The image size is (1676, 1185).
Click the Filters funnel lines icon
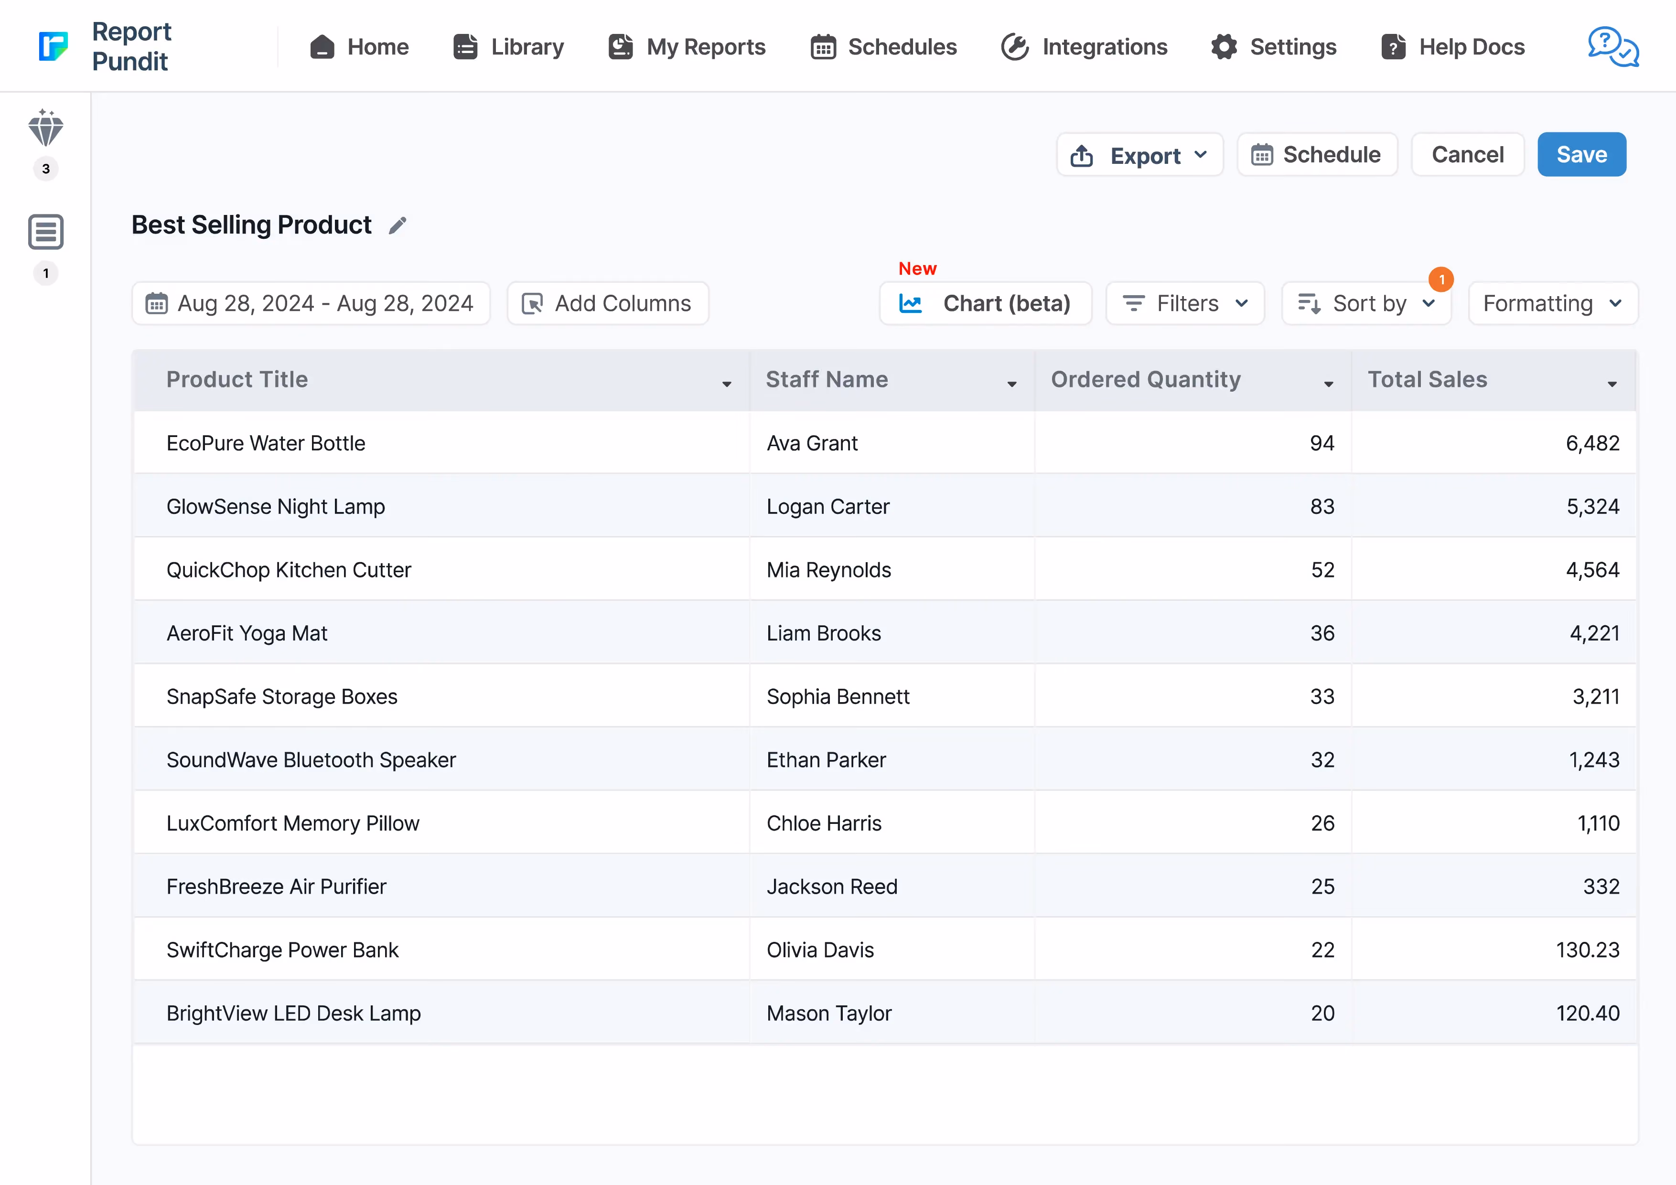[1134, 304]
